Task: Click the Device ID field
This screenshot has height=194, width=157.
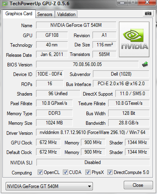Action: click(x=50, y=74)
